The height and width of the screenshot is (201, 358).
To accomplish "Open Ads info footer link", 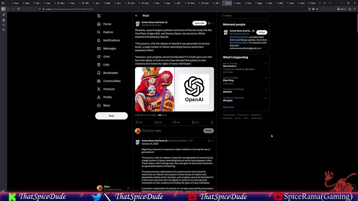I will click(x=238, y=118).
